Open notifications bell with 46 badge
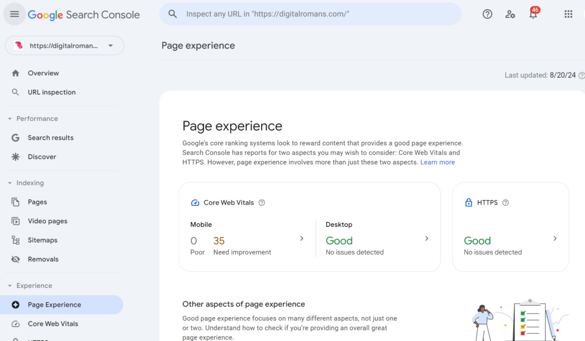The height and width of the screenshot is (341, 585). pos(533,15)
